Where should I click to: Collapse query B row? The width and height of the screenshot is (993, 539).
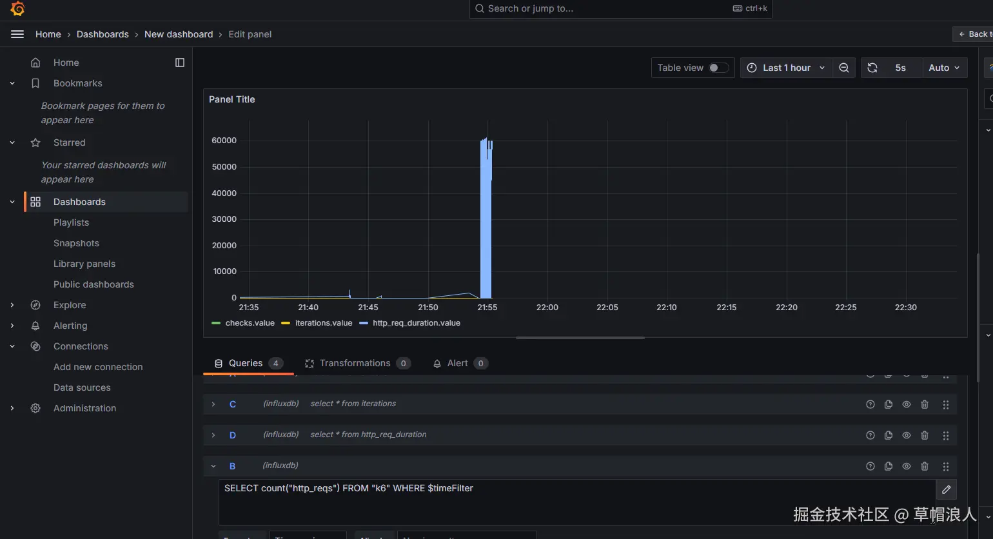pos(213,466)
